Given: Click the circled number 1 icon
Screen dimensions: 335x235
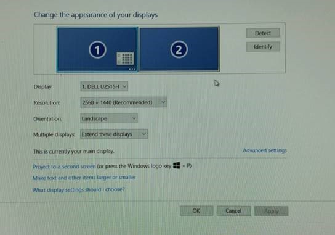Looking at the screenshot, I should coord(97,50).
